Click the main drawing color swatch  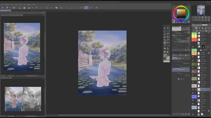[165, 55]
